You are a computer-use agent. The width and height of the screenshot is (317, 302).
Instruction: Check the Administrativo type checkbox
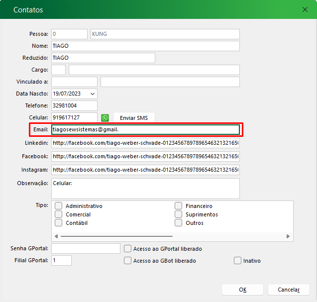pos(59,206)
